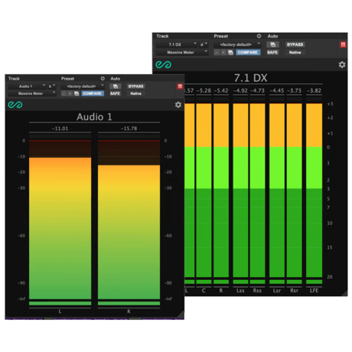This screenshot has height=352, width=352.
Task: Reset the -5.42 R peak readout
Action: coord(221,90)
